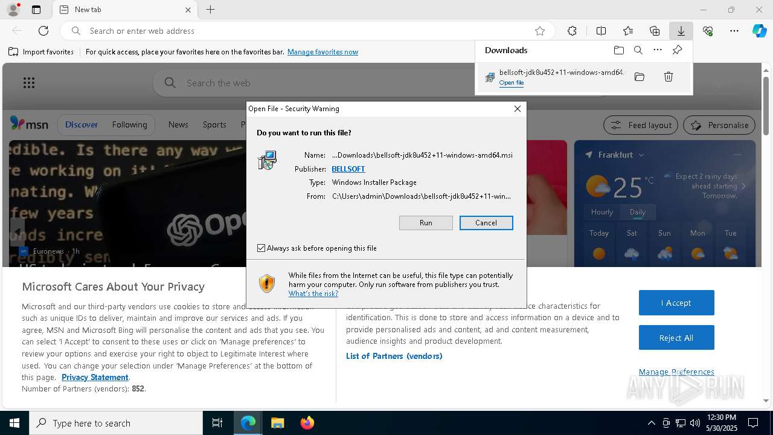The image size is (773, 435).
Task: Click the taskbar search box
Action: point(116,423)
